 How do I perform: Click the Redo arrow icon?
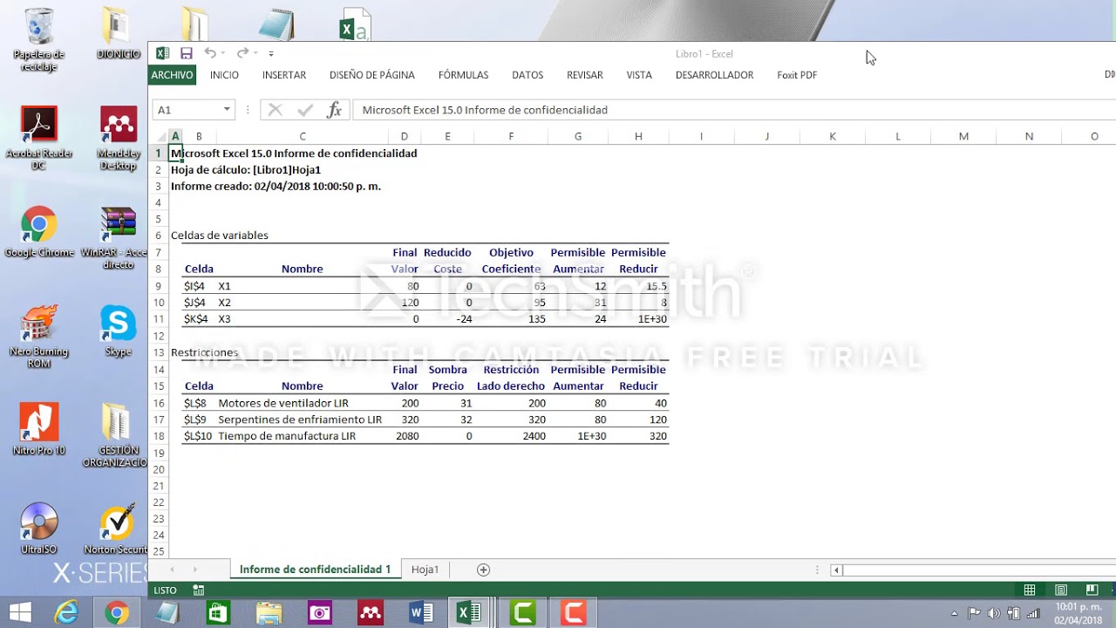(x=242, y=53)
